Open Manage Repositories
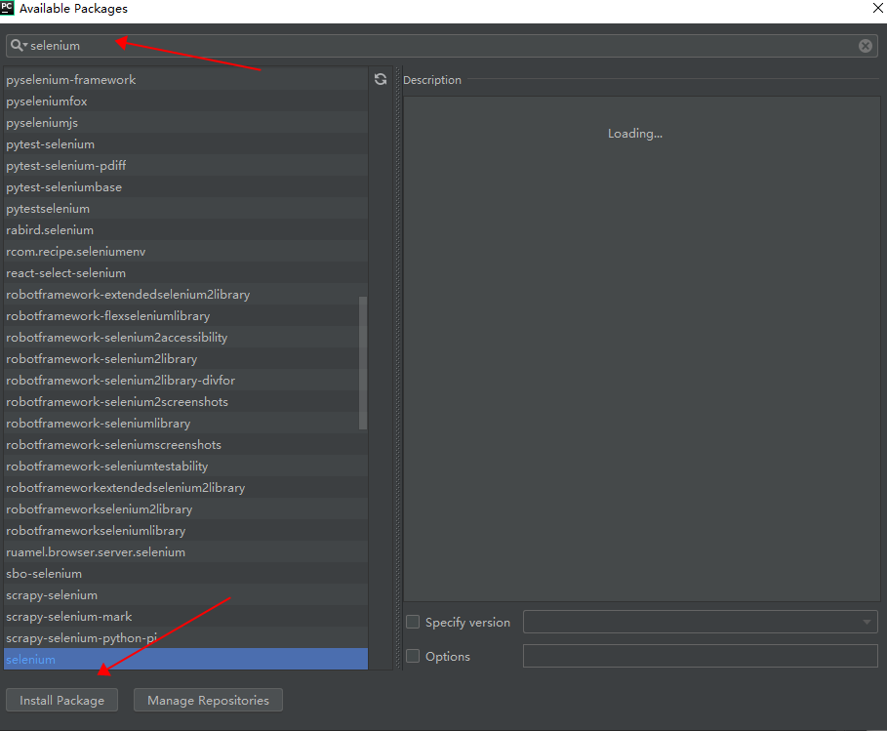The image size is (887, 731). click(208, 700)
